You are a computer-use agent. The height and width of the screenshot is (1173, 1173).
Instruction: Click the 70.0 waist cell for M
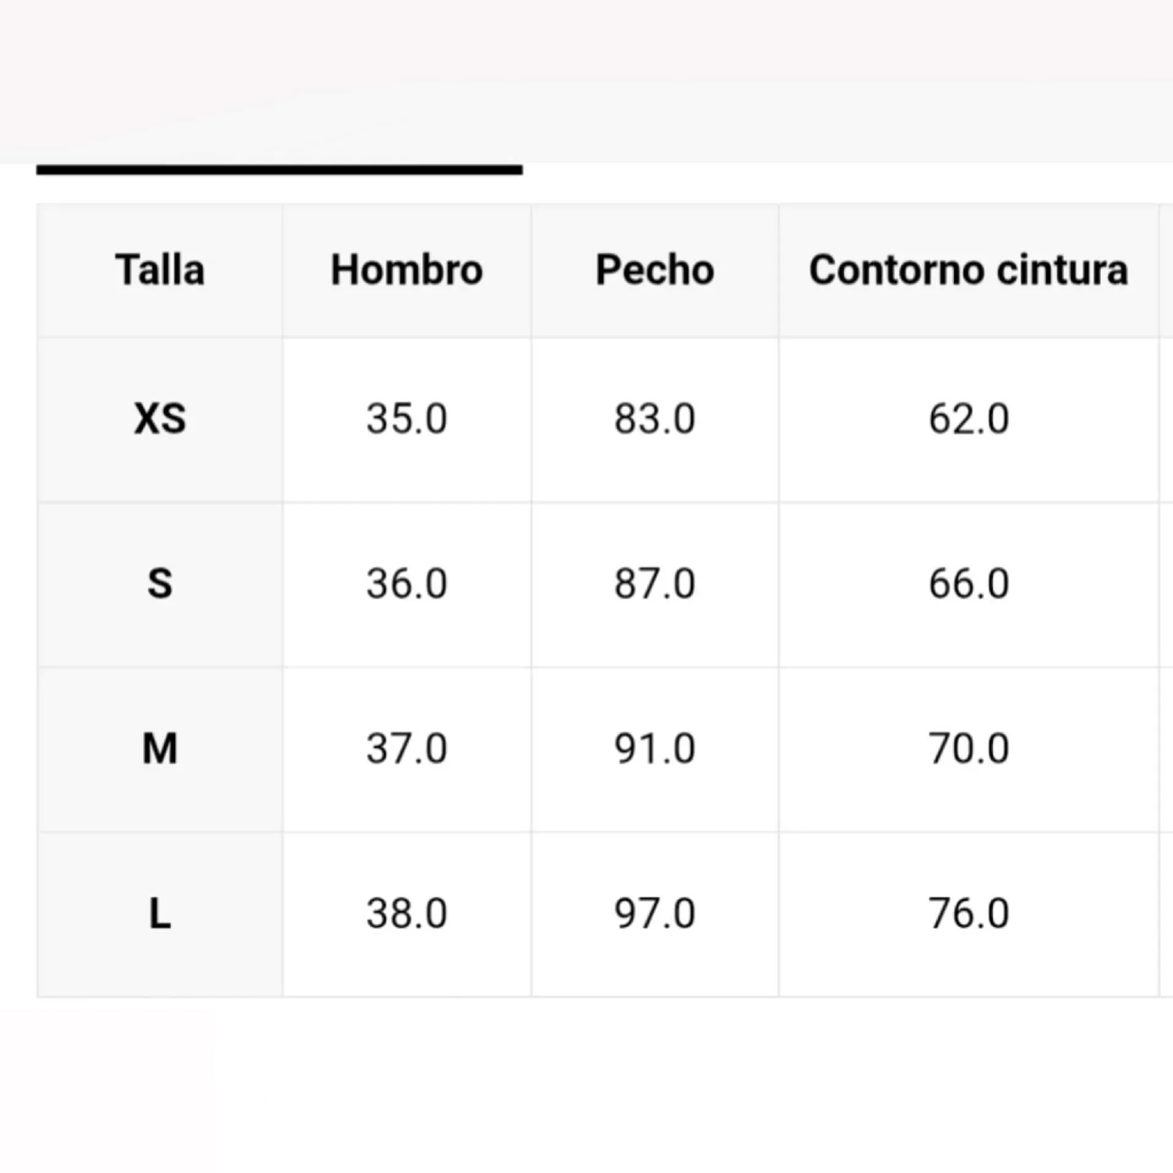tap(968, 749)
